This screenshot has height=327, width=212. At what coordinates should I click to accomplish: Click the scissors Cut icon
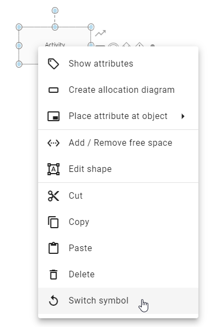[53, 196]
